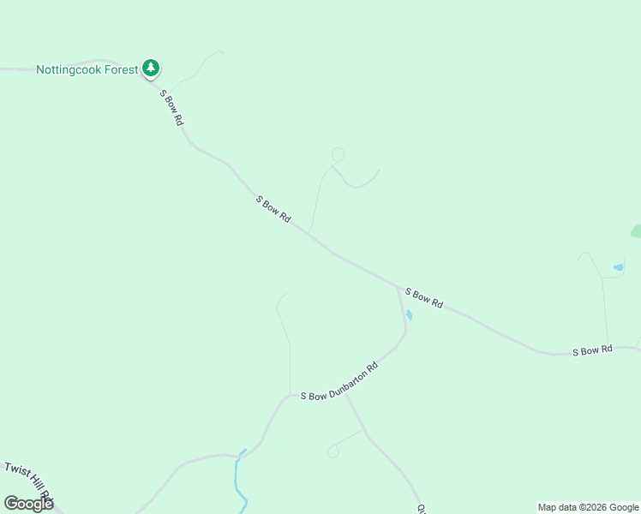Click the Google logo
The image size is (641, 514).
pyautogui.click(x=28, y=504)
